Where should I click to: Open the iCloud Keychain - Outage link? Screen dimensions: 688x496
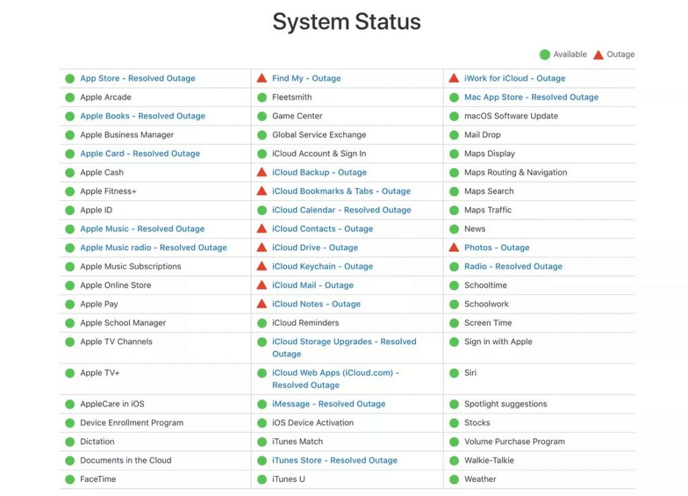pos(322,266)
